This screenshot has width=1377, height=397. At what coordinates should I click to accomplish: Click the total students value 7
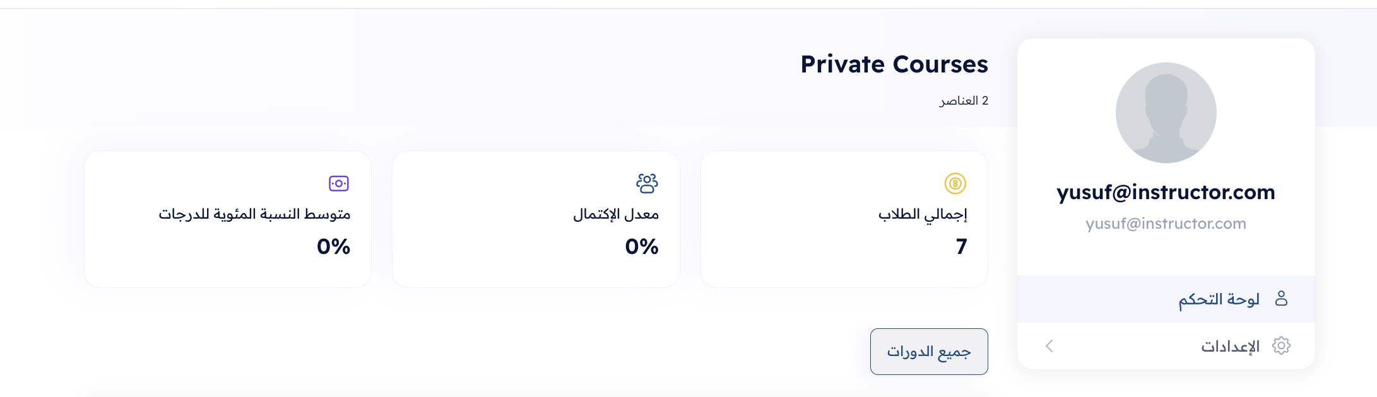(961, 246)
